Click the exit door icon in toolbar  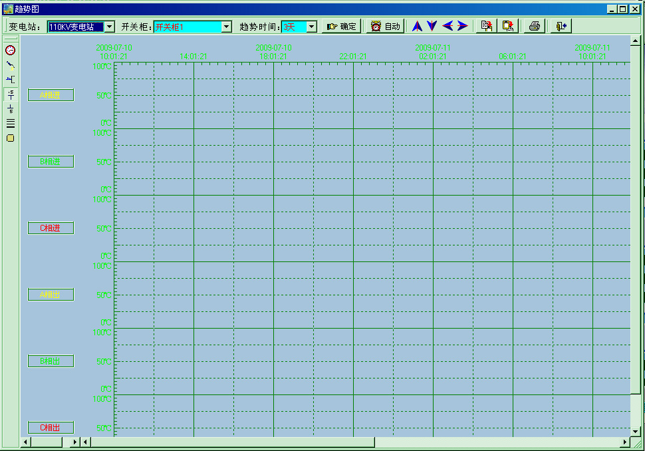click(x=561, y=27)
